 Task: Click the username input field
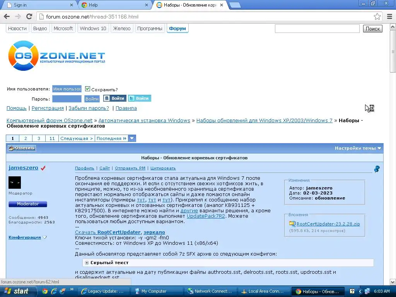[x=67, y=89]
